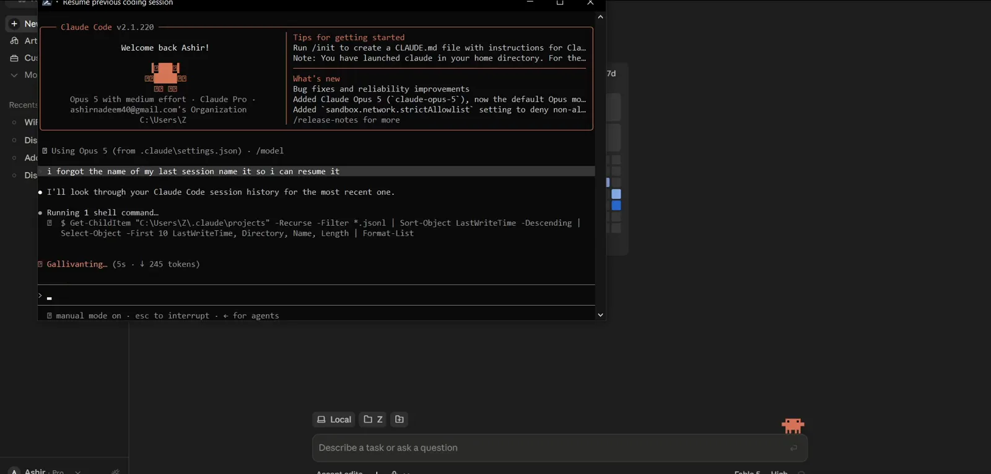Viewport: 991px width, 474px height.
Task: Click the "What's new" heading in the terminal
Action: point(317,79)
